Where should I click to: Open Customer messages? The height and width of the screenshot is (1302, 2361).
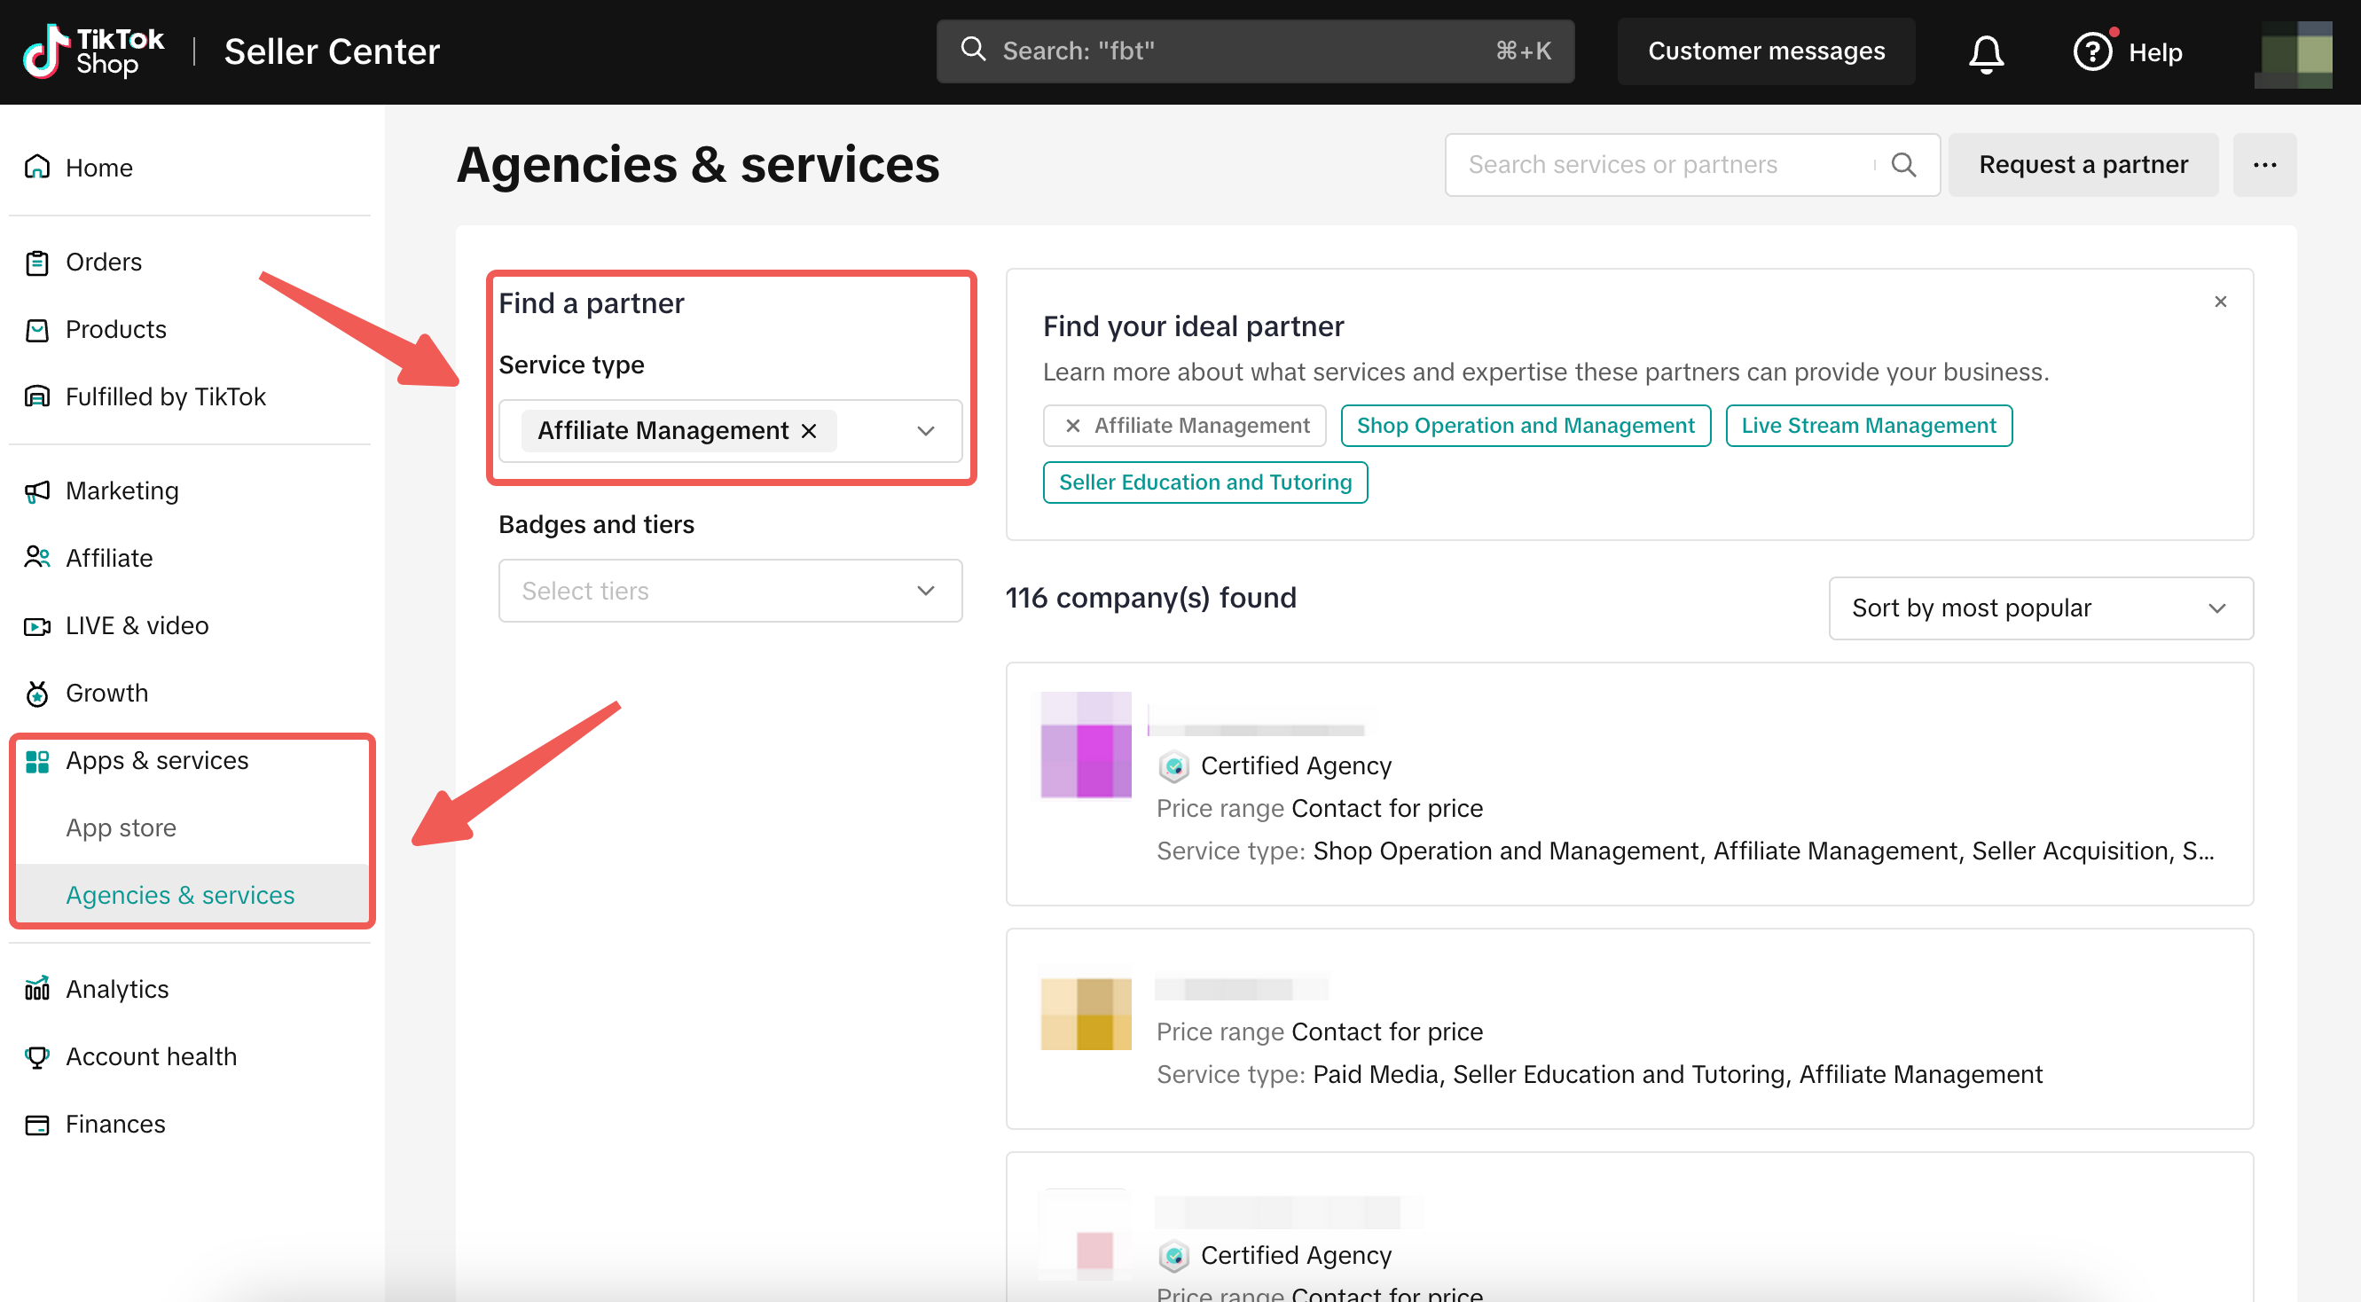point(1765,51)
